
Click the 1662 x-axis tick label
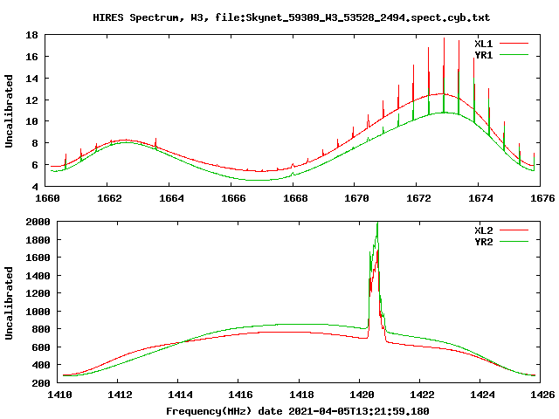pos(109,198)
